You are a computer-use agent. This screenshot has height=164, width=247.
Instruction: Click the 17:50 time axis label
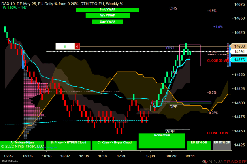click(x=122, y=156)
